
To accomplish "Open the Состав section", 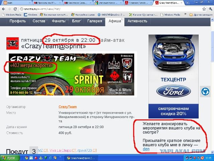I will 39,21.
